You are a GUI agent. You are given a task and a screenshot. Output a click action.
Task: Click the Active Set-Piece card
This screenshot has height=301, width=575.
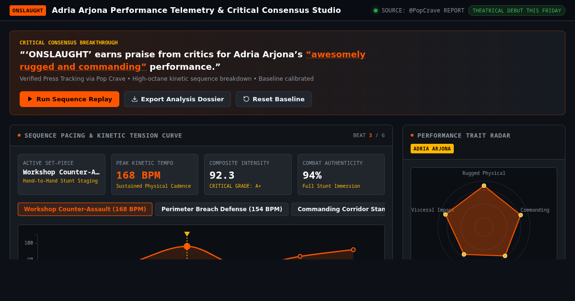(x=61, y=174)
